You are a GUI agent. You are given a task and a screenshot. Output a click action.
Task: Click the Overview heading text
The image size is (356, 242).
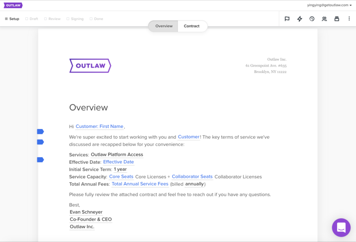(x=88, y=107)
